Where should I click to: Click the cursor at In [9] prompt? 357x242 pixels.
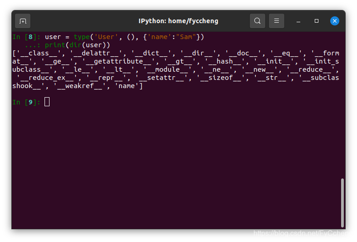point(47,102)
